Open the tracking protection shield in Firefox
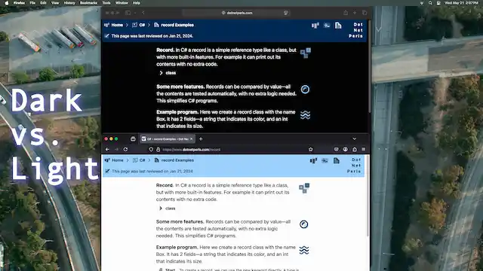Image resolution: width=483 pixels, height=271 pixels. coord(151,150)
